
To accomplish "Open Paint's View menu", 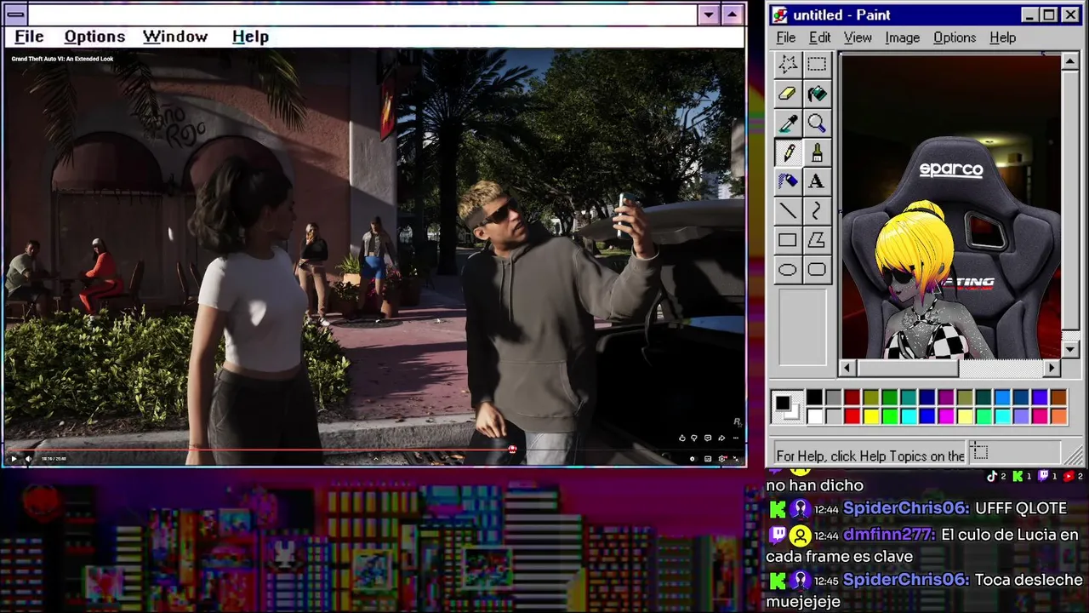I will (858, 37).
